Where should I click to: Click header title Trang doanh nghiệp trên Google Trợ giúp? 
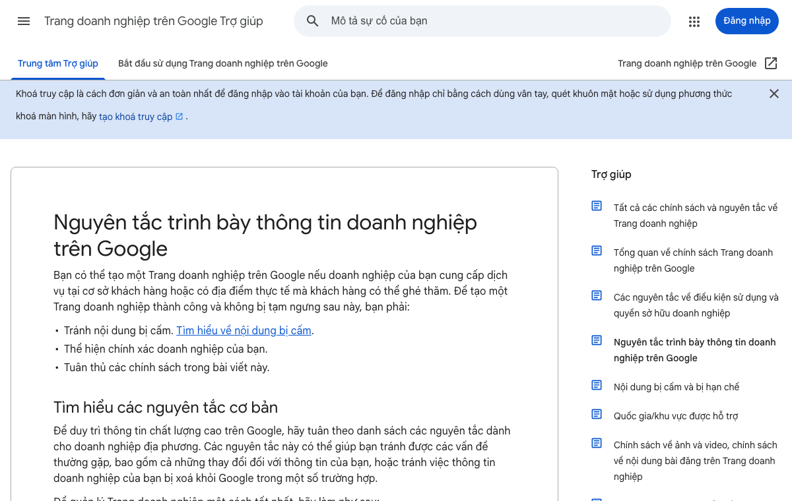coord(154,21)
